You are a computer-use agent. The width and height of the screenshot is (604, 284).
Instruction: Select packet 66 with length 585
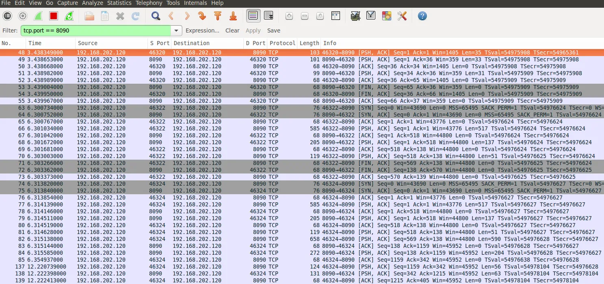point(302,128)
